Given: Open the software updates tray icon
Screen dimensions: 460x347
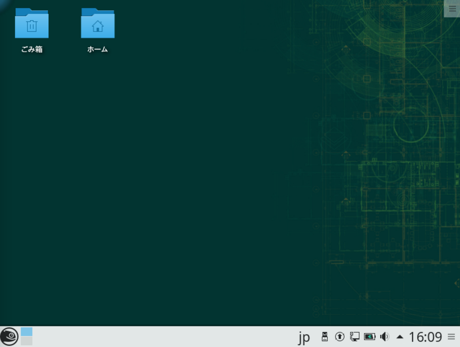Looking at the screenshot, I should pos(340,336).
